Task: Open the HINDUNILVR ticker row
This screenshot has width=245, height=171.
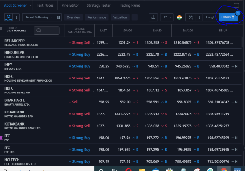Action: point(121,54)
